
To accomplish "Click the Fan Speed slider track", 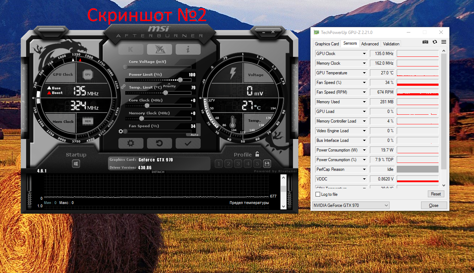I will [158, 131].
